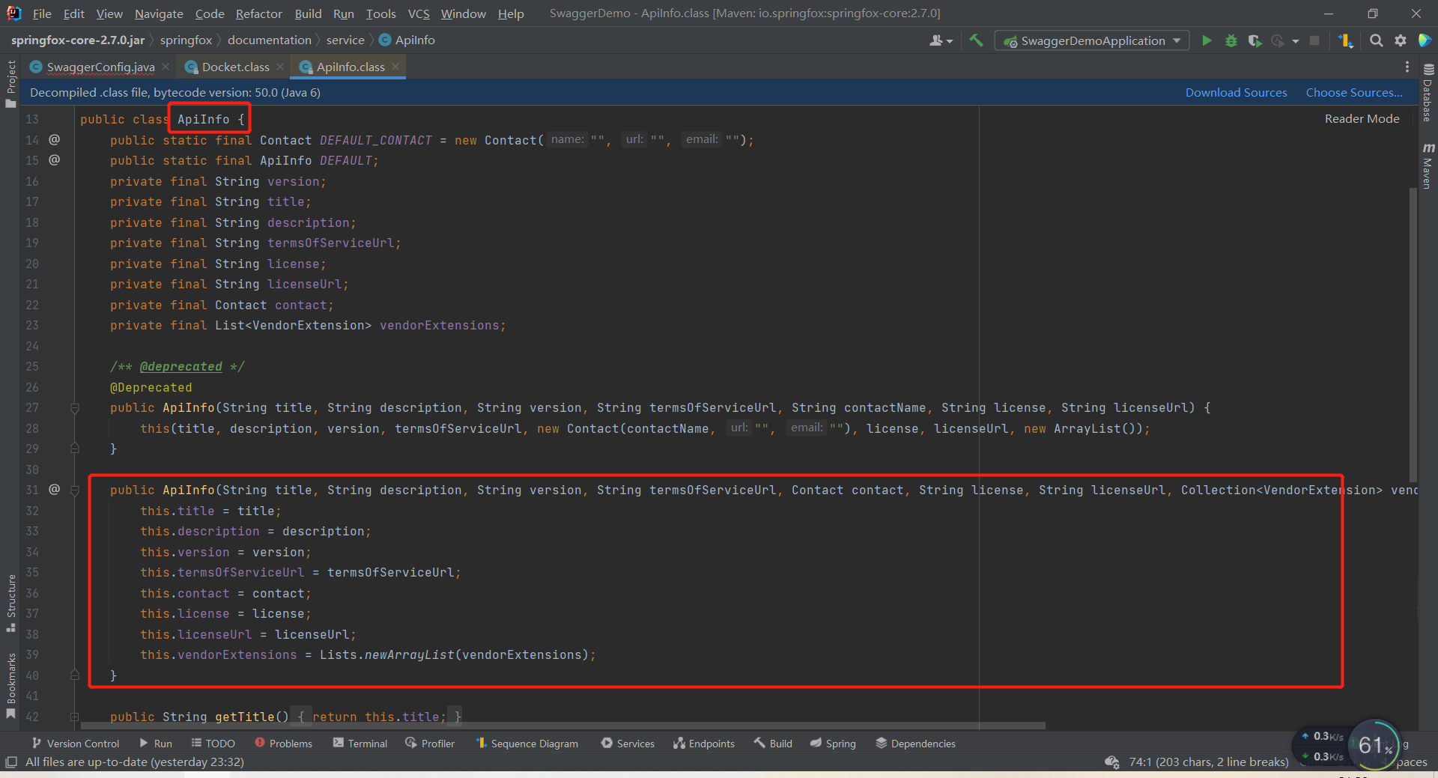Open the Profiler tool window
Image resolution: width=1438 pixels, height=778 pixels.
[430, 744]
